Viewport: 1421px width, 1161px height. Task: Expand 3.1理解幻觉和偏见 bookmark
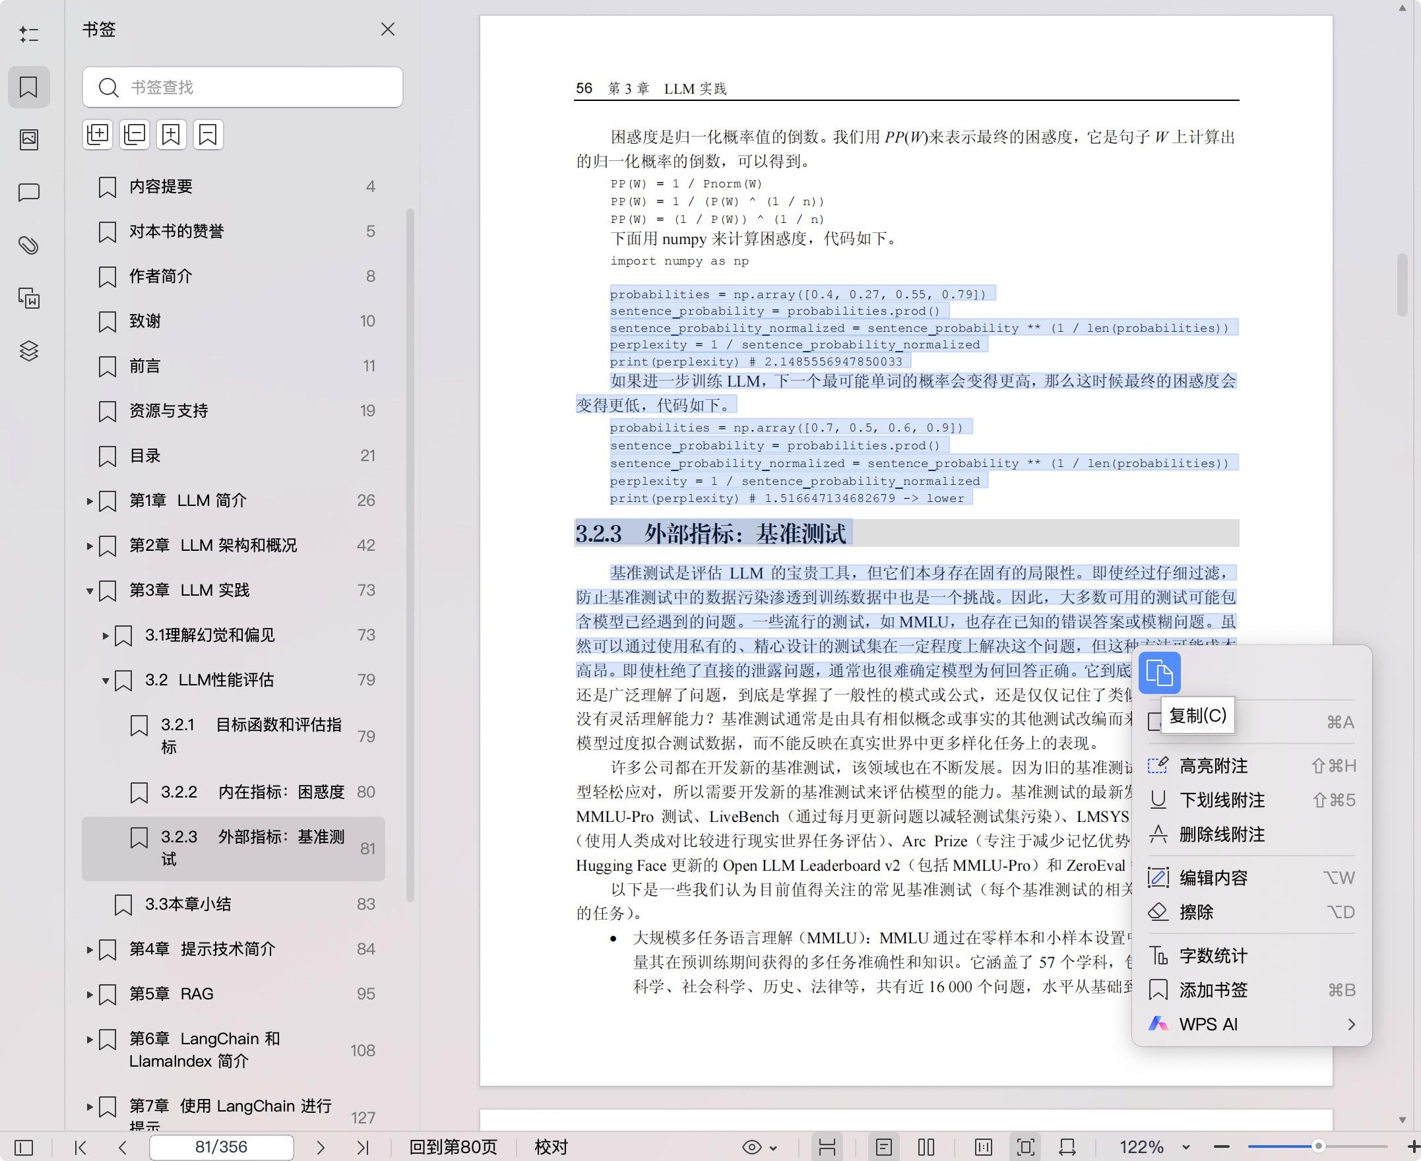[106, 635]
